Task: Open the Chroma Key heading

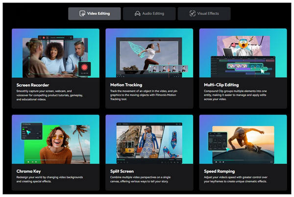Action: click(27, 171)
